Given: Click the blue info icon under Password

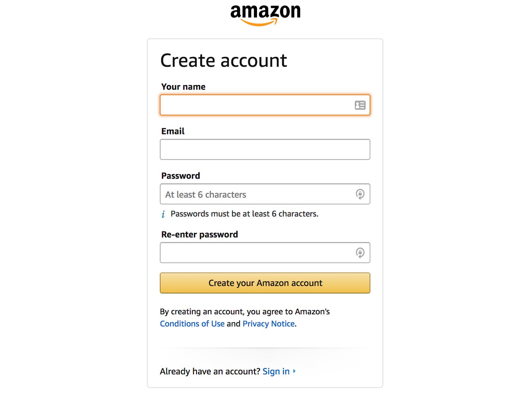Looking at the screenshot, I should pos(163,214).
